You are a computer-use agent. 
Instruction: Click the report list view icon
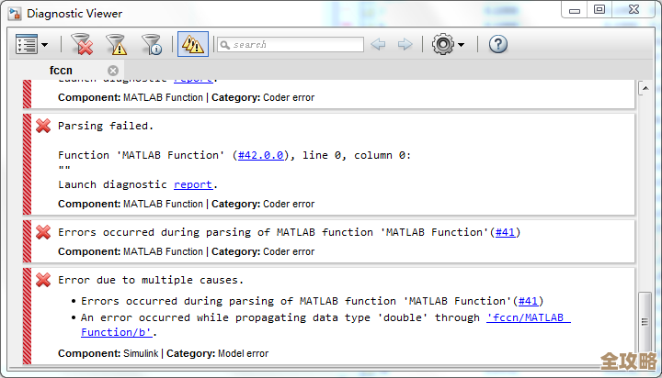tap(26, 44)
